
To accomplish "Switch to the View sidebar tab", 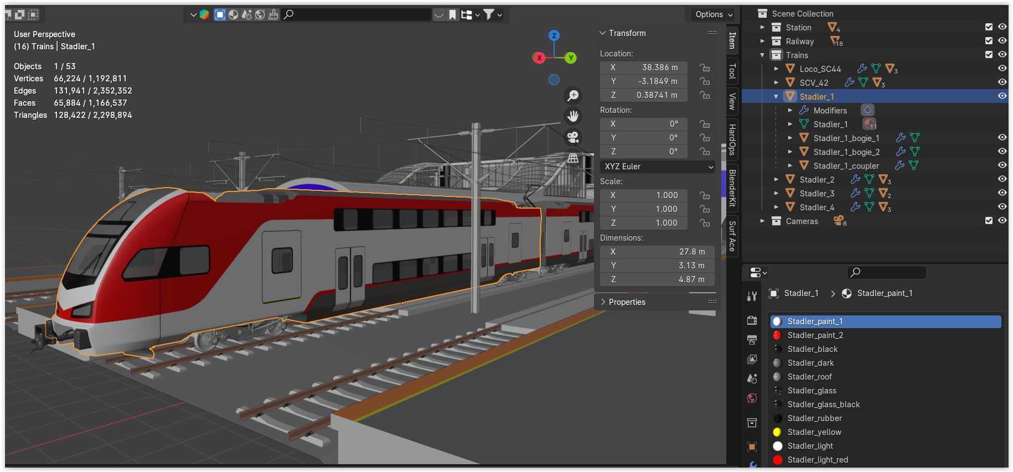I will [x=732, y=101].
